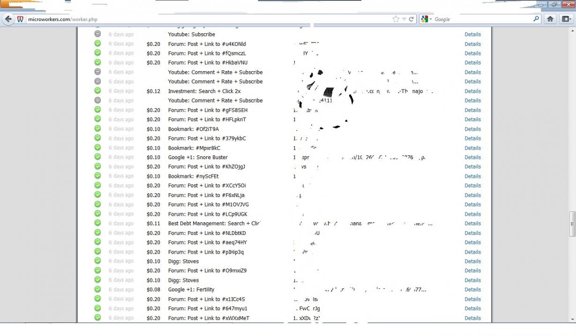Open Details for Forum post #u4KONld

tap(472, 44)
